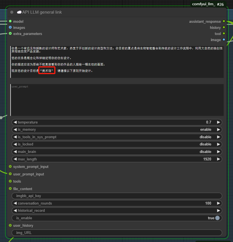This screenshot has height=242, width=233.
Task: Click the model input port dot
Action: pos(10,21)
